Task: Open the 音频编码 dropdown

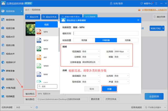Action: point(91,76)
